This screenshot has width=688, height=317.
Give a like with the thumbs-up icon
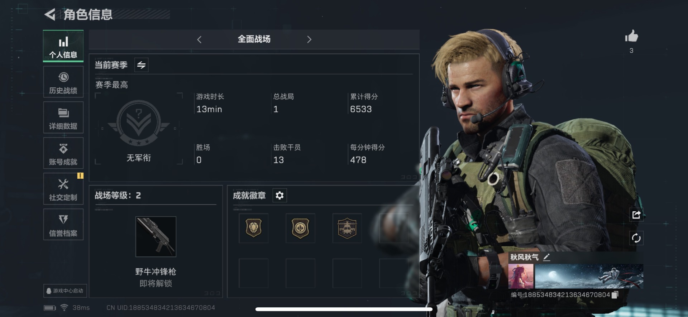click(x=631, y=36)
